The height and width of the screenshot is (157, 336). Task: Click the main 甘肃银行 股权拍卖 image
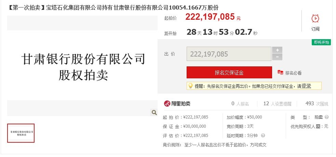82,66
